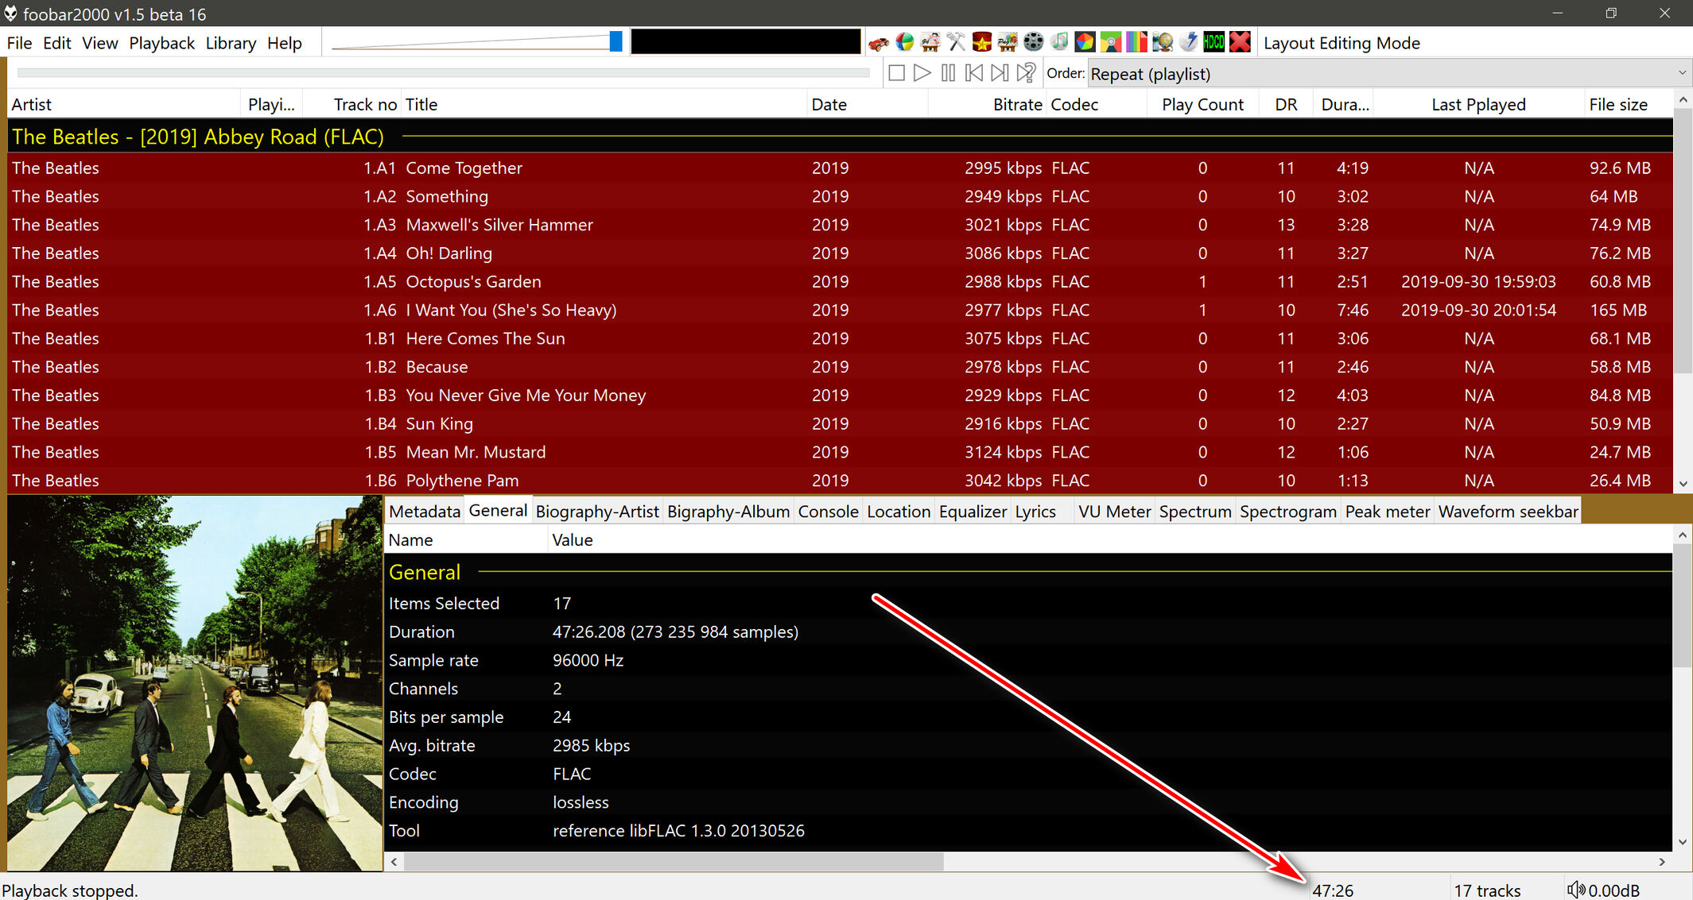Open the playback Order dropdown
This screenshot has height=900, width=1693.
coord(1388,74)
